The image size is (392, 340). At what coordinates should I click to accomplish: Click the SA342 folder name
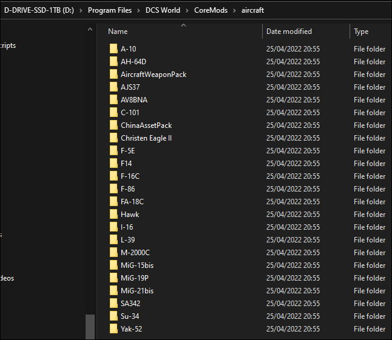(x=130, y=304)
